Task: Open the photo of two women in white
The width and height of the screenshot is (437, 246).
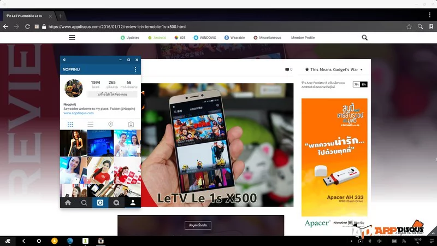Action: pos(127,143)
